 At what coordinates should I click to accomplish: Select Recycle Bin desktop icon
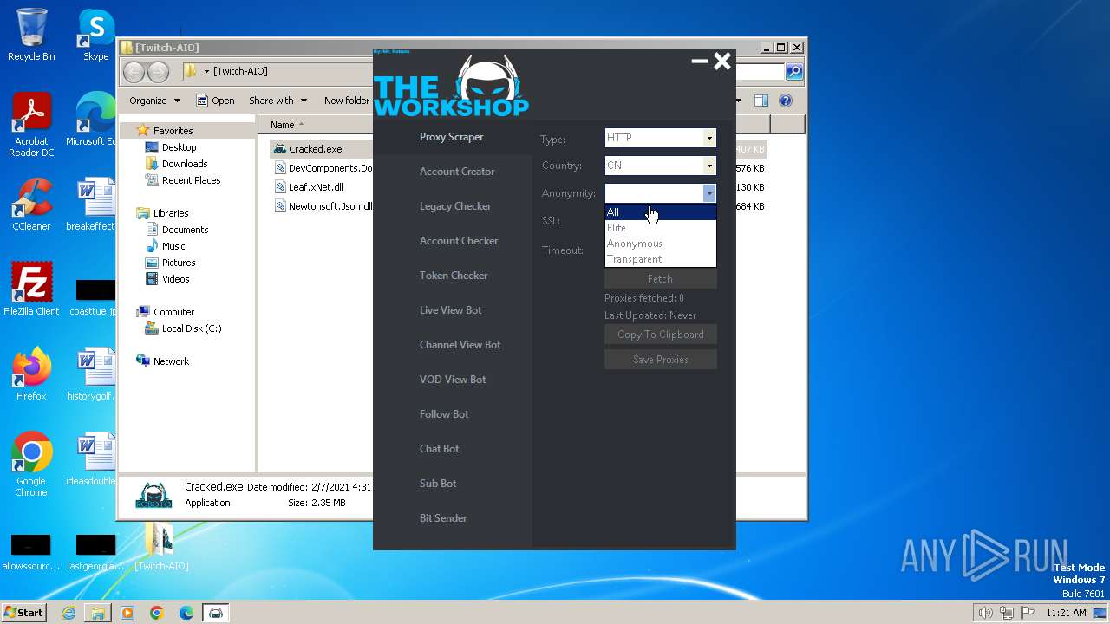click(x=31, y=35)
